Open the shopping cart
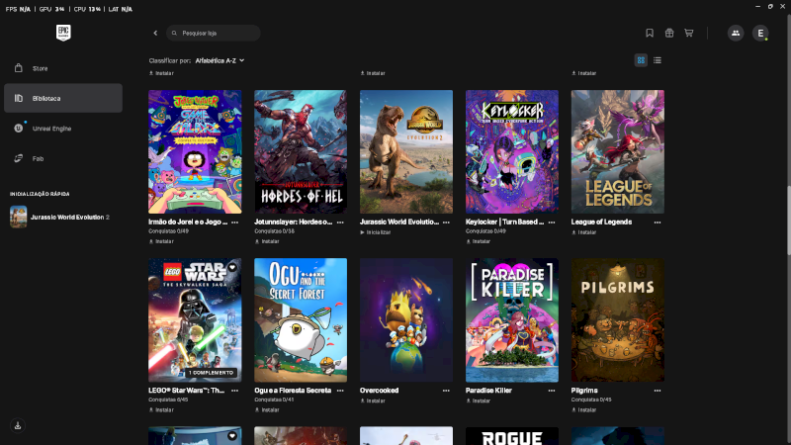 (x=688, y=33)
